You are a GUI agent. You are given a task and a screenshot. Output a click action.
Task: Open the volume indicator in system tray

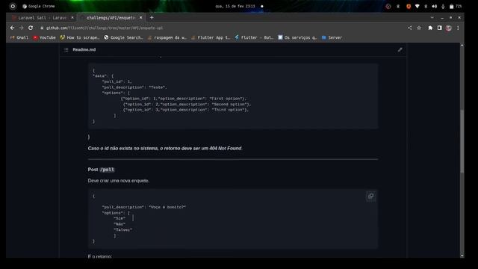(x=435, y=6)
